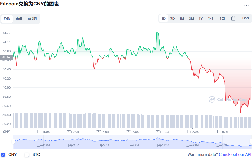Click the Filecoin兑换为CNY的图表 heading
The width and height of the screenshot is (252, 162).
(x=30, y=4)
